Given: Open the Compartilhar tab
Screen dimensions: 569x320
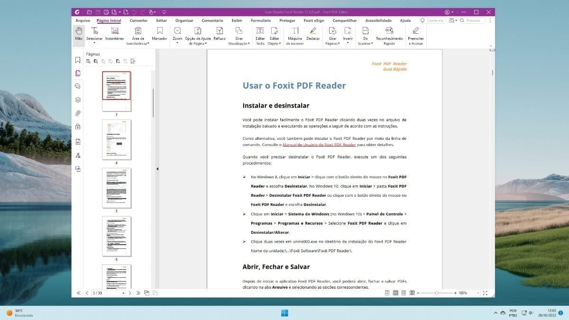Looking at the screenshot, I should point(345,20).
